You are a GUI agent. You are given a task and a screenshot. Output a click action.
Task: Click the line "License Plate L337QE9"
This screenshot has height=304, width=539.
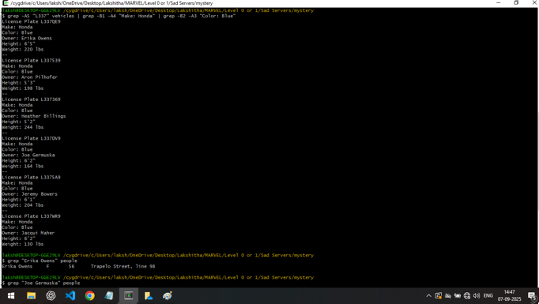[x=31, y=21]
